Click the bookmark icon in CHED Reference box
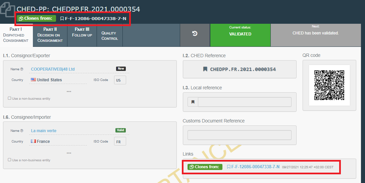Image resolution: width=365 pixels, height=183 pixels. coord(205,69)
